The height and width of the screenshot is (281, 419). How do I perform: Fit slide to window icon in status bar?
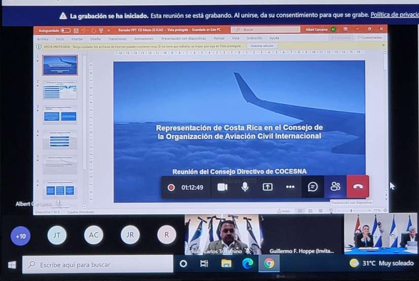coord(385,210)
